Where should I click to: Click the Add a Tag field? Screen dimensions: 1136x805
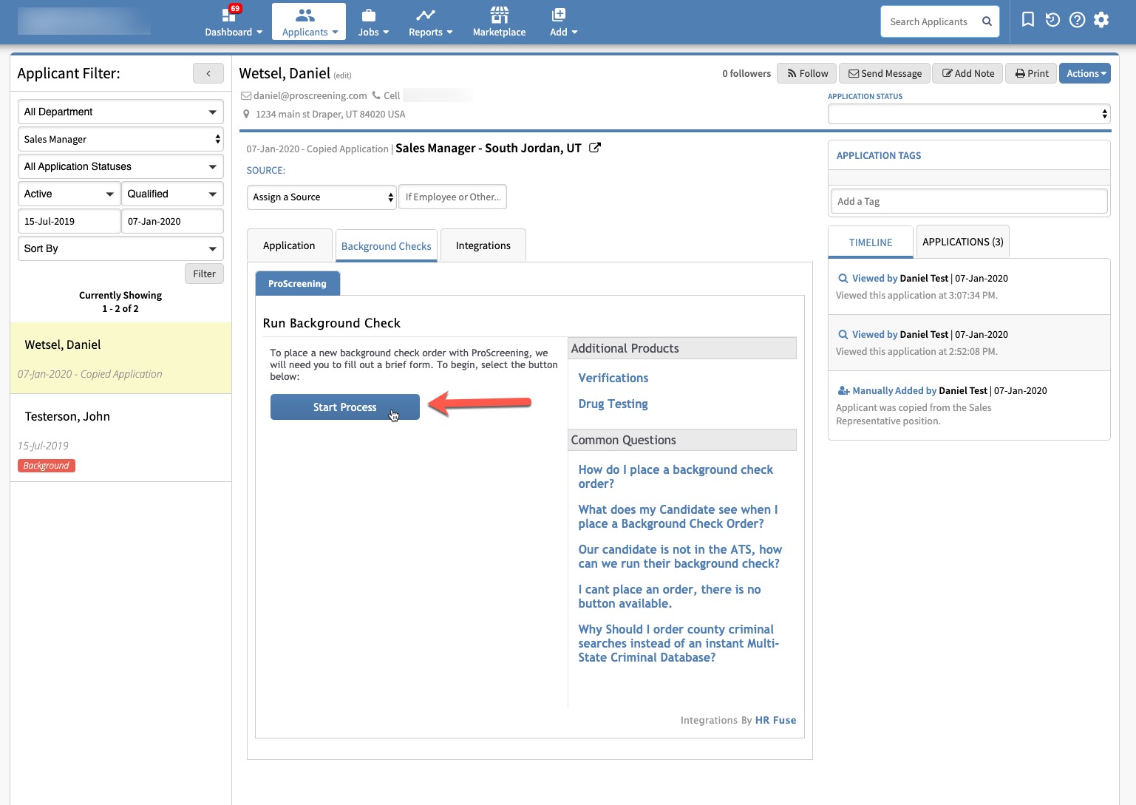click(x=968, y=201)
